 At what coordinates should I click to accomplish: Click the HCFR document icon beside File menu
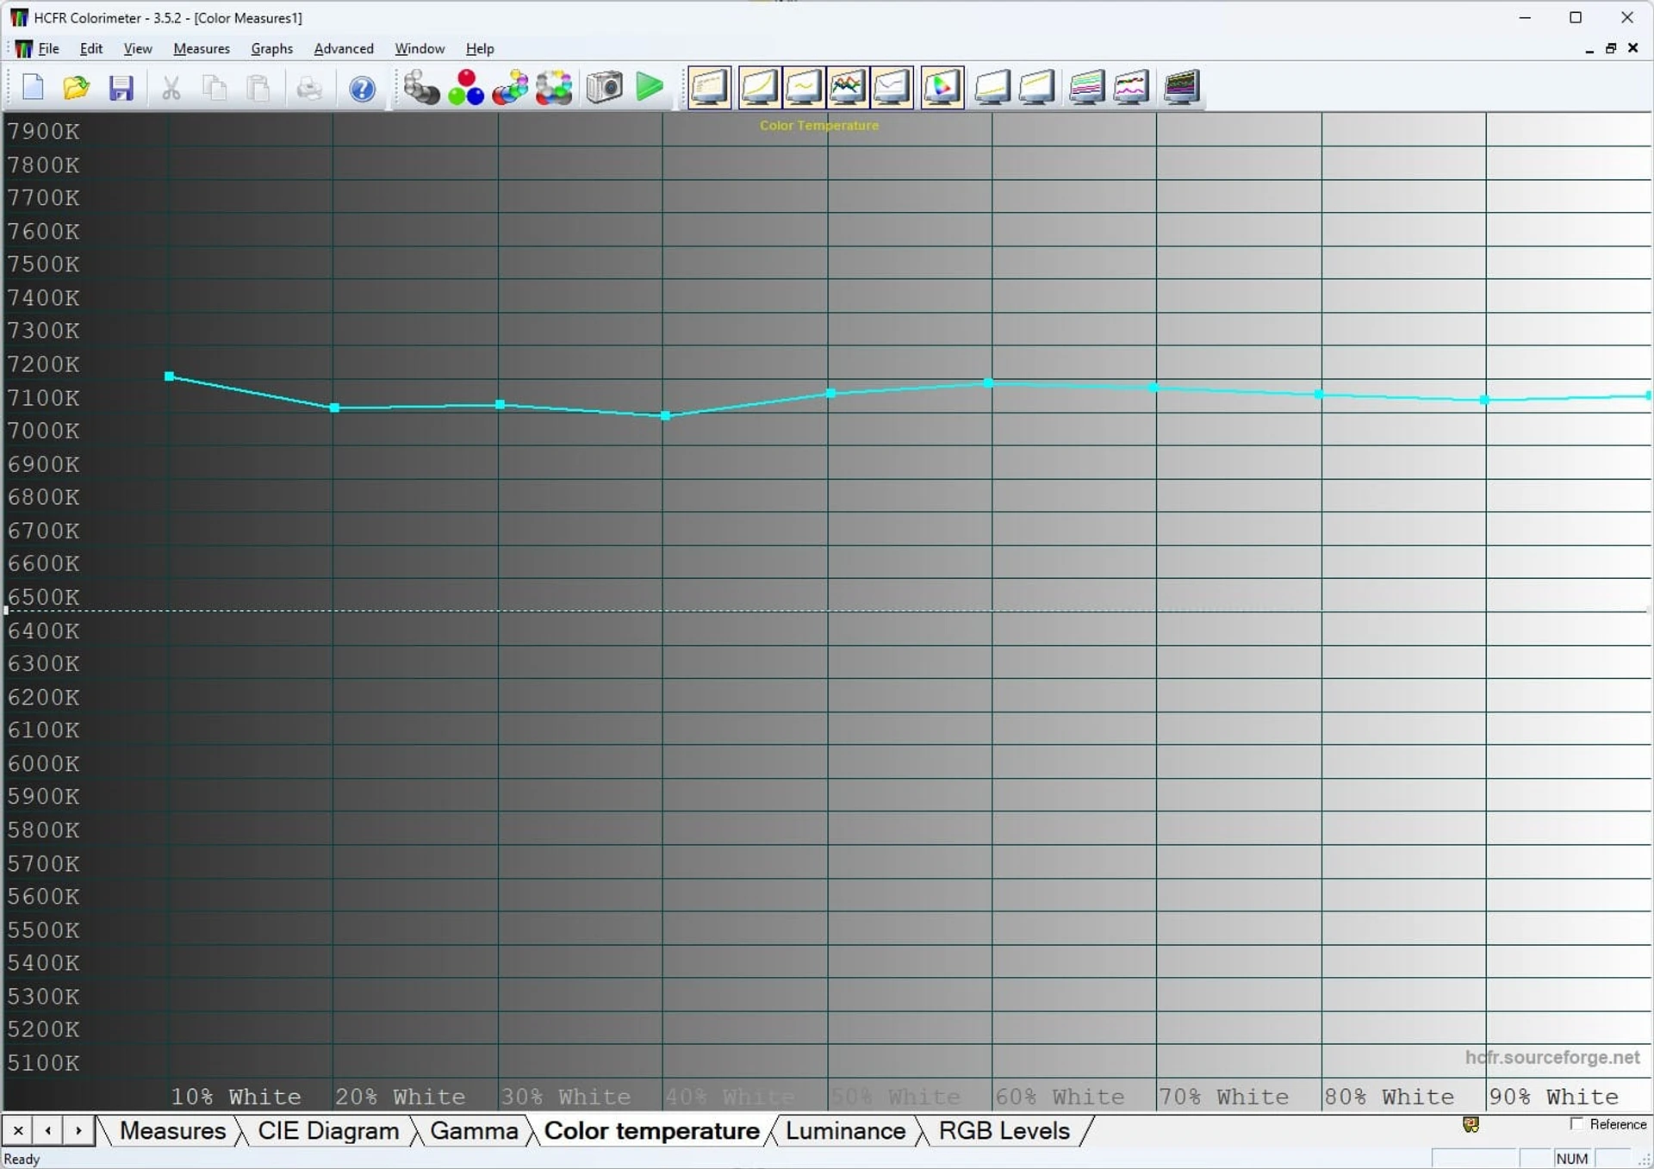click(24, 48)
